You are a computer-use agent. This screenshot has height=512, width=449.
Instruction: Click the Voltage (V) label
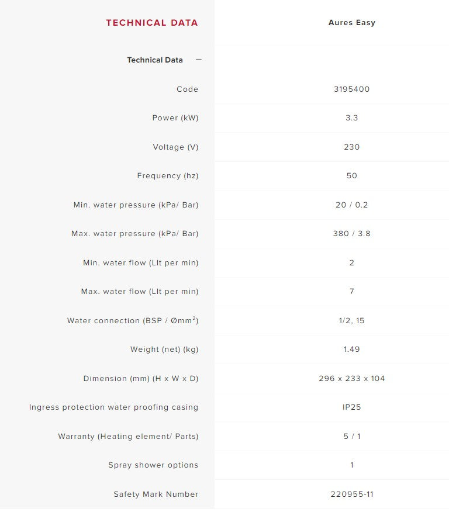coord(175,147)
